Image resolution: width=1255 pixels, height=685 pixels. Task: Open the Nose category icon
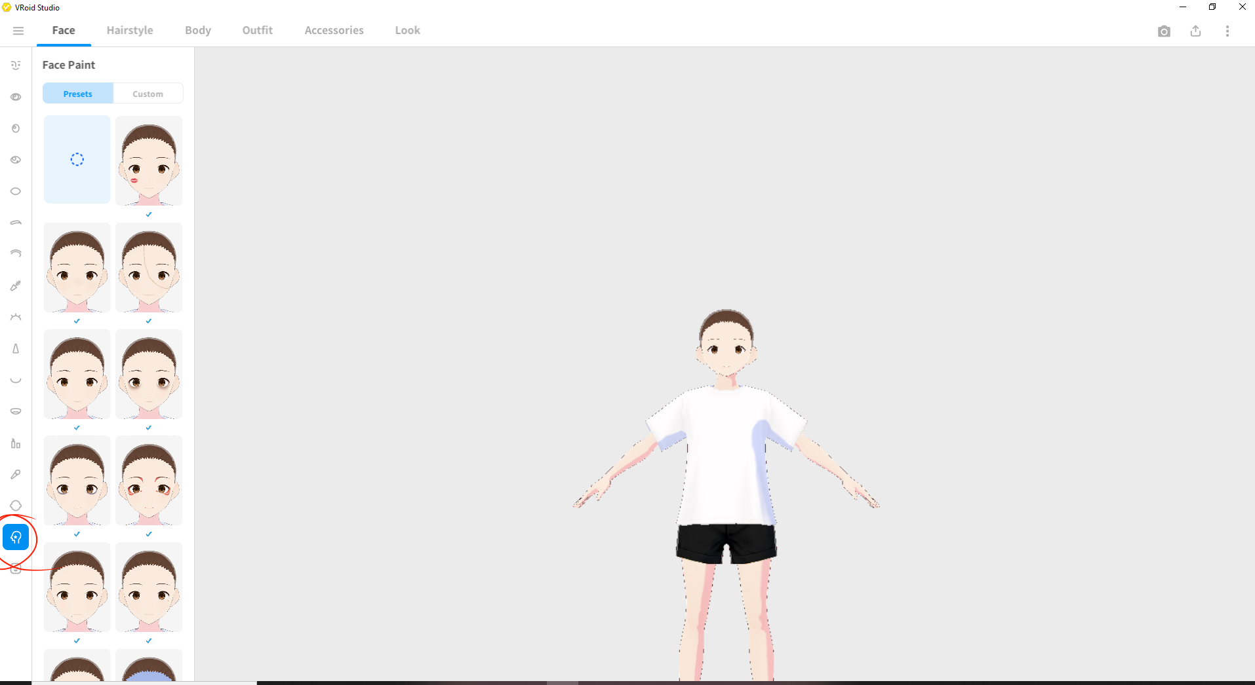(16, 348)
